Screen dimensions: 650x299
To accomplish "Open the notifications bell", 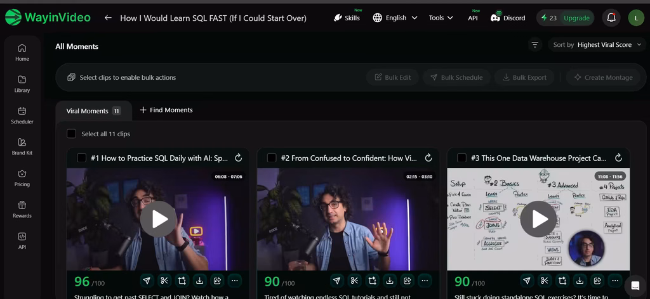I will point(611,18).
